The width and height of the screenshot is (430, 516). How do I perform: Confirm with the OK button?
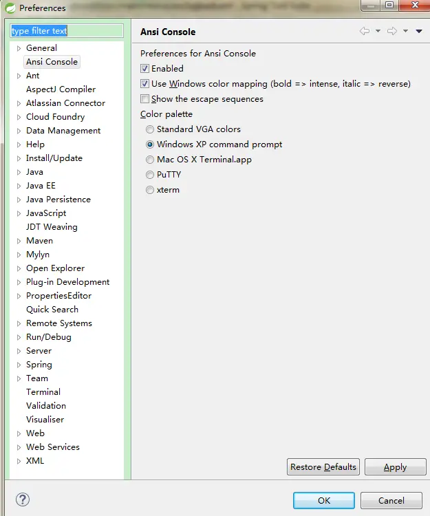324,501
